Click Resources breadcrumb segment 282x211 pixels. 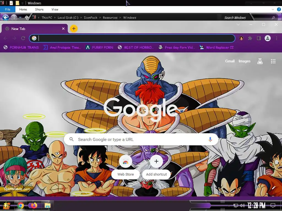[x=110, y=18]
